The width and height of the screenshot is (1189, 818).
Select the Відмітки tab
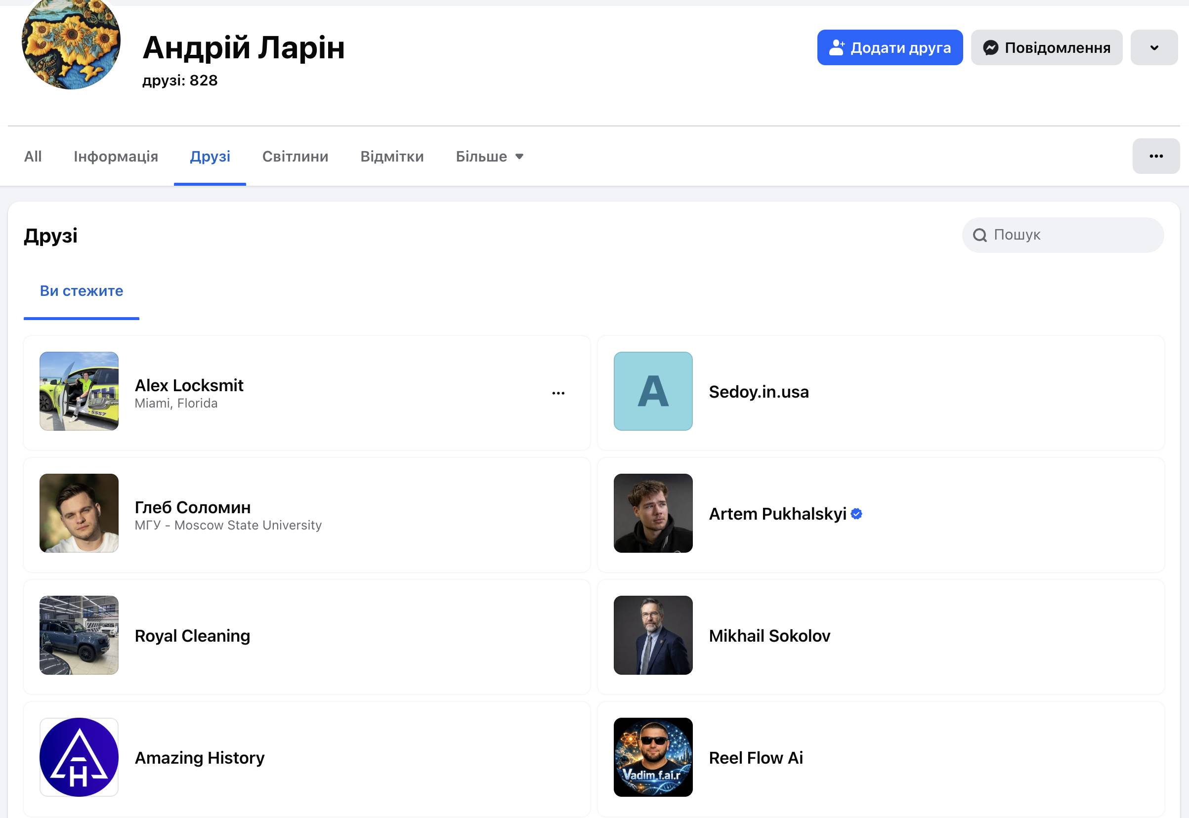pyautogui.click(x=392, y=156)
